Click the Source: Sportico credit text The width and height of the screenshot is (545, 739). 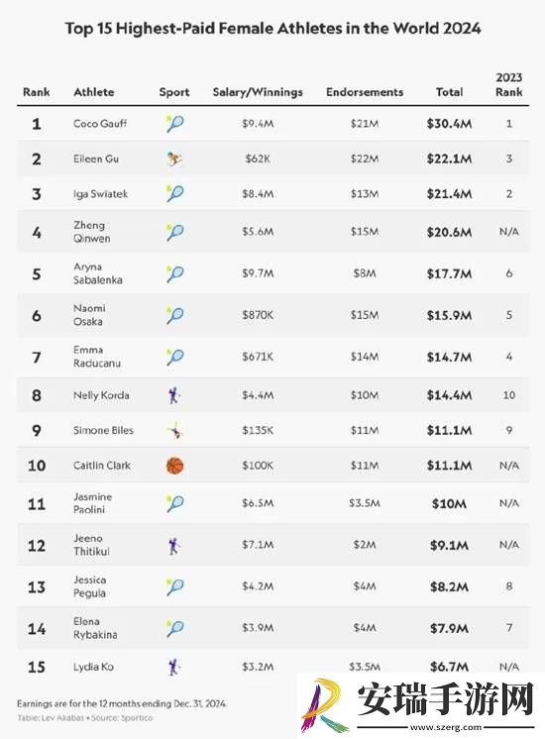pyautogui.click(x=122, y=718)
